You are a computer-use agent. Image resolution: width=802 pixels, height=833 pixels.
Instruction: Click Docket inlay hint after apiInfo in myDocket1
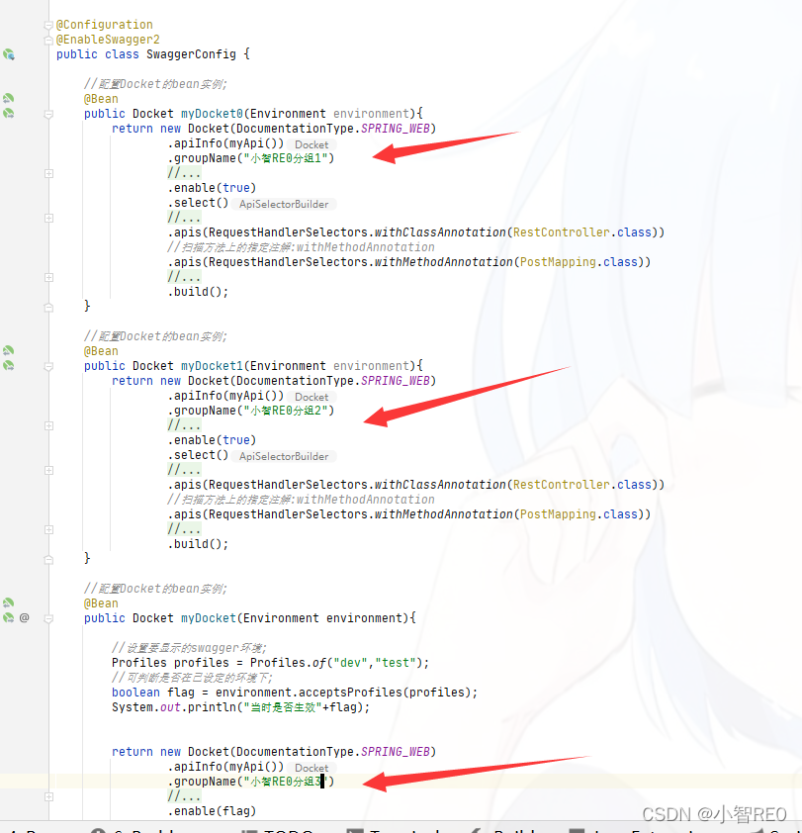(x=312, y=397)
